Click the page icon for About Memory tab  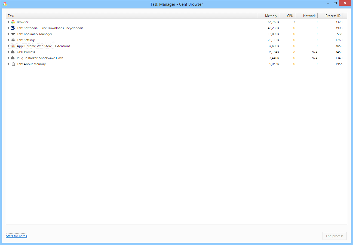[x=13, y=64]
